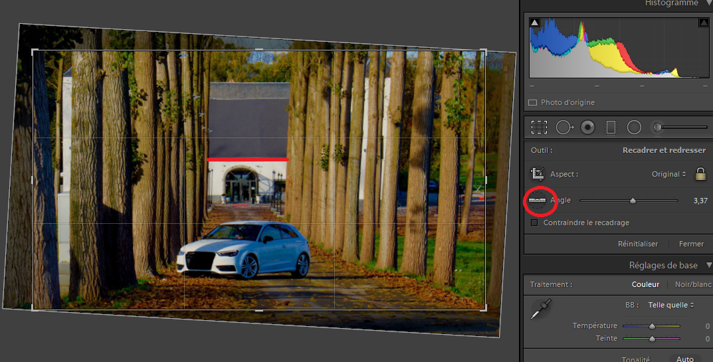
Task: Select the Angle straighten level tool
Action: pyautogui.click(x=538, y=200)
